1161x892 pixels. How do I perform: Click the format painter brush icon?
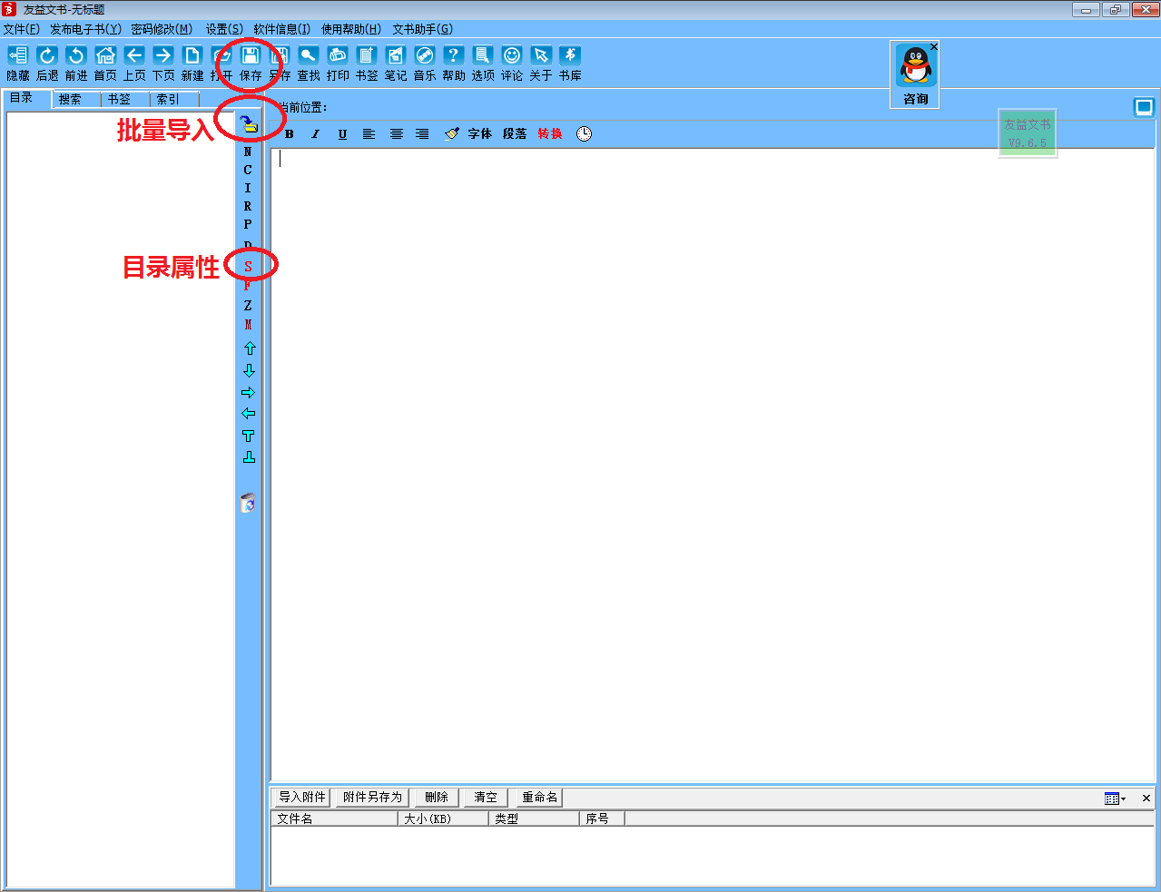click(451, 134)
